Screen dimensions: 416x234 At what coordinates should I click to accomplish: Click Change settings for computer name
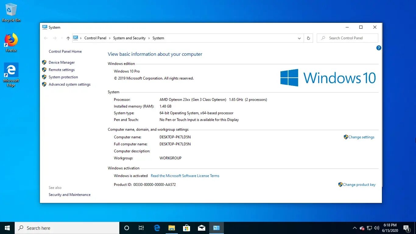[361, 137]
